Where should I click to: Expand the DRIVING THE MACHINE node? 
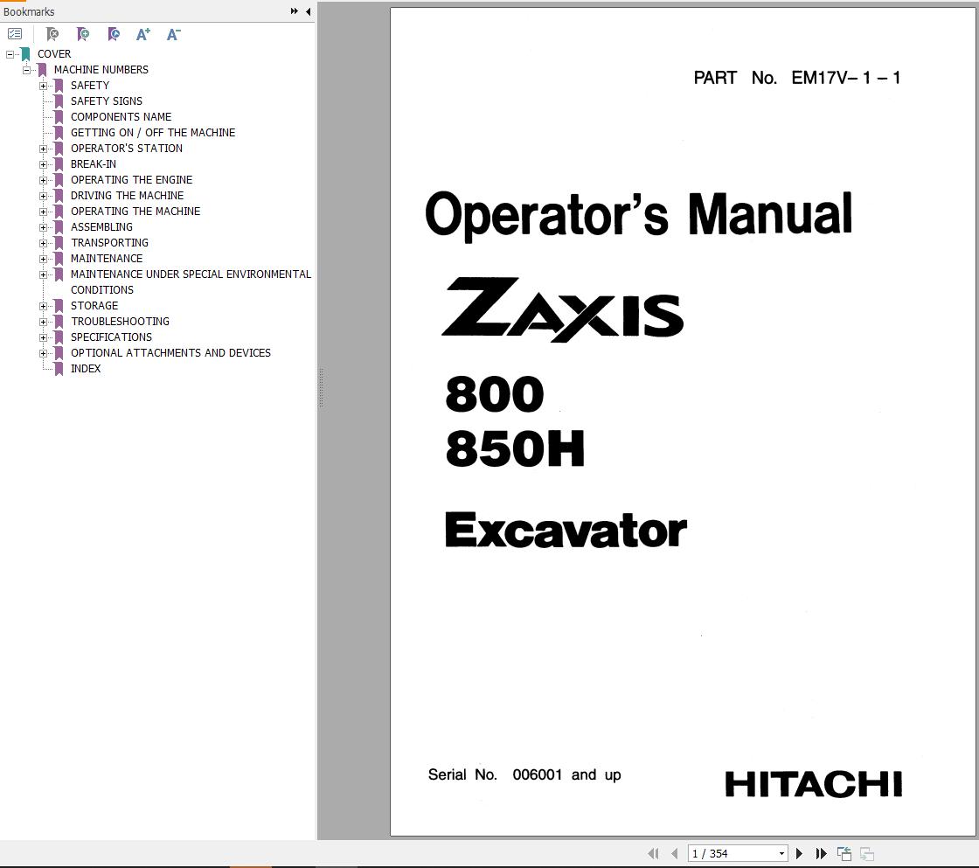pos(43,196)
